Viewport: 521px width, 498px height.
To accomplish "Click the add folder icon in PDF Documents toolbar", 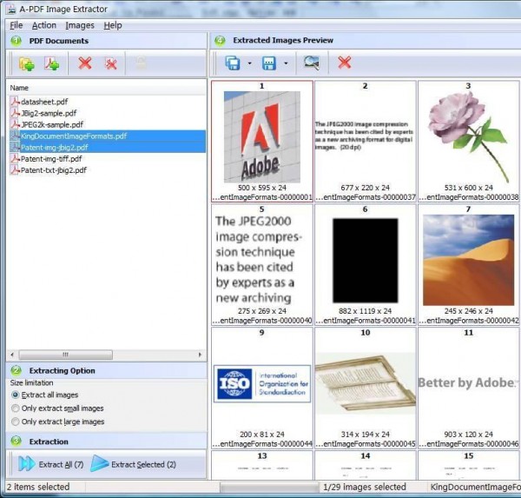I will 26,63.
